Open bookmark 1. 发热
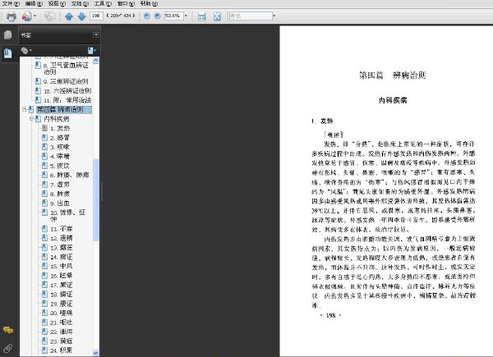 60,128
